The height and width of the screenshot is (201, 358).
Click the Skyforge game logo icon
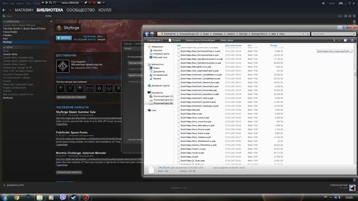[x=59, y=28]
